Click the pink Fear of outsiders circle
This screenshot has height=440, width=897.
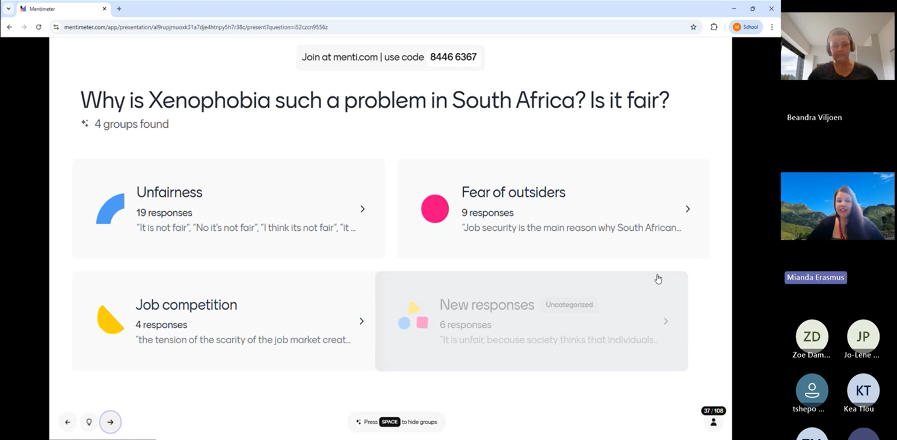(435, 209)
